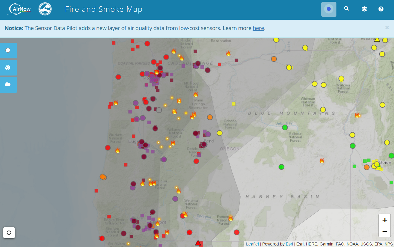Image resolution: width=394 pixels, height=247 pixels.
Task: Follow the 'here' link in the notice
Action: [x=258, y=28]
